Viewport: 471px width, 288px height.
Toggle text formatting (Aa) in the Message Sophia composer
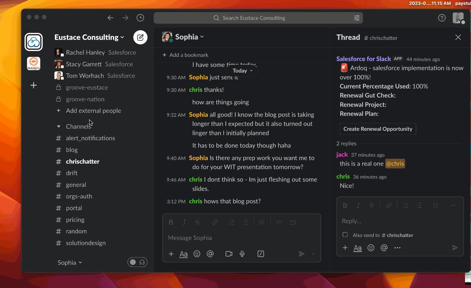(x=184, y=254)
